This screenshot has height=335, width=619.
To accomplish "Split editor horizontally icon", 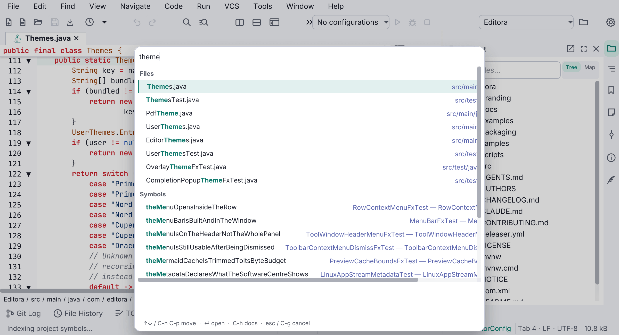I will tap(257, 22).
